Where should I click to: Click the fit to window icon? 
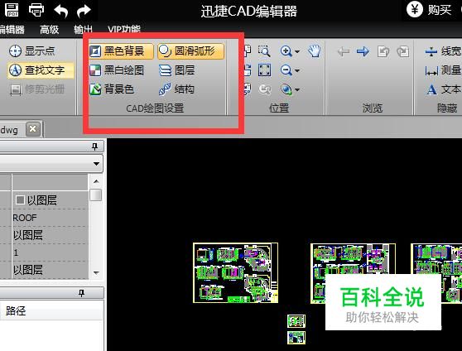(x=264, y=70)
